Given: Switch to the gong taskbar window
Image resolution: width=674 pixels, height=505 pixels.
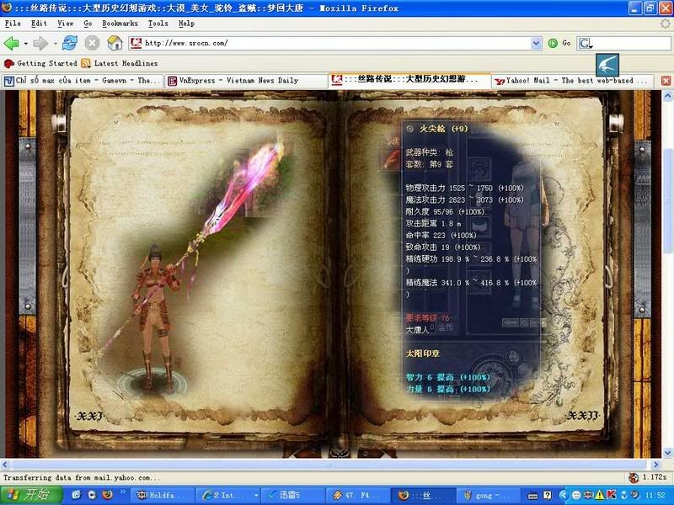Looking at the screenshot, I should pos(489,496).
